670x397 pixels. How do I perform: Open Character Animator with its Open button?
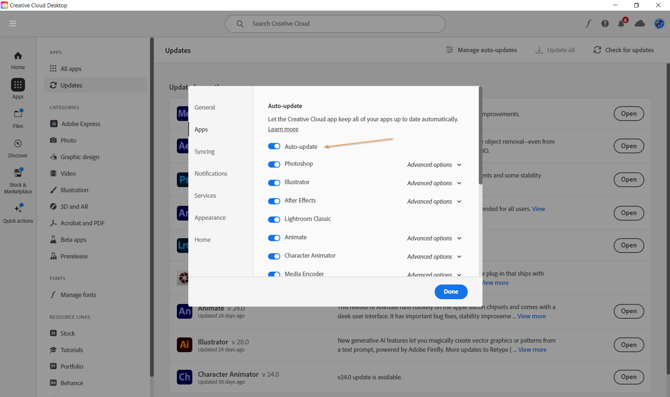(629, 377)
